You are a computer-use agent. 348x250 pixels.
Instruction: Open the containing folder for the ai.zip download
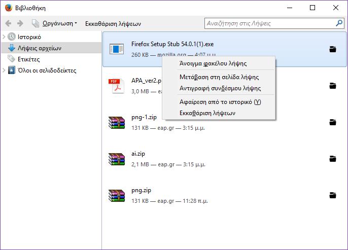pos(333,159)
